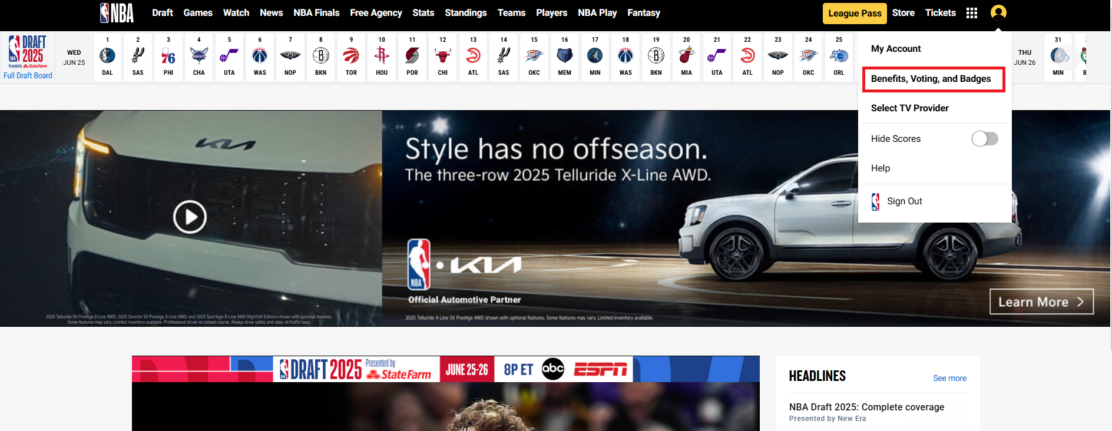Select pick 4 CHA Hornets logo

[x=199, y=55]
